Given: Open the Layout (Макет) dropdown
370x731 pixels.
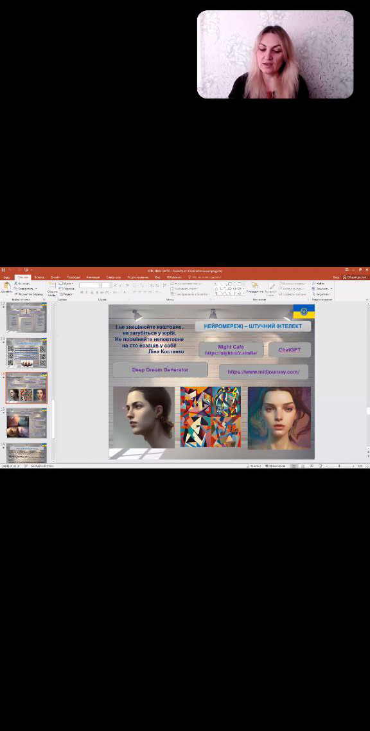Looking at the screenshot, I should point(66,283).
